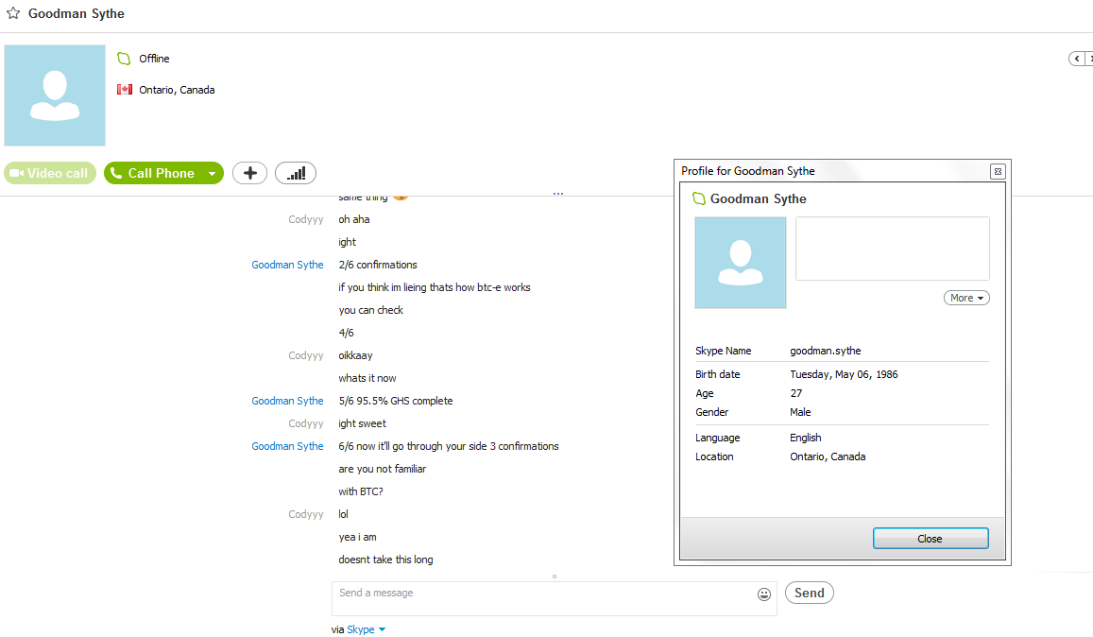Click the Send button
The image size is (1093, 637).
810,593
